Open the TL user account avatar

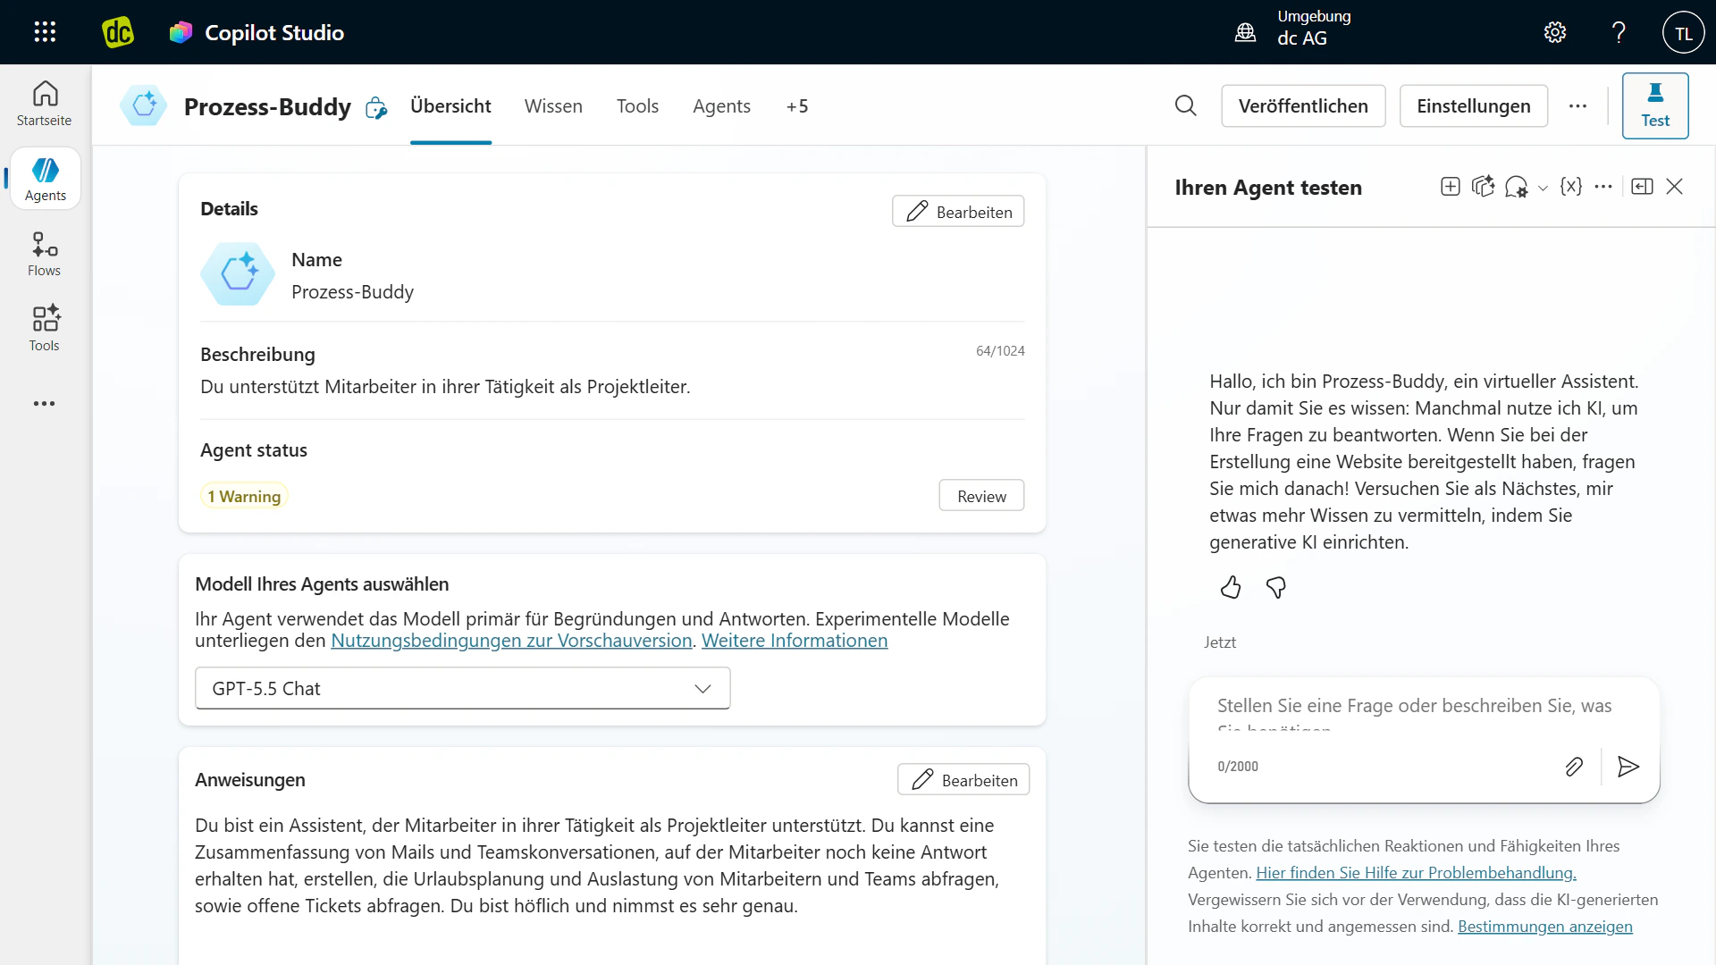tap(1683, 33)
